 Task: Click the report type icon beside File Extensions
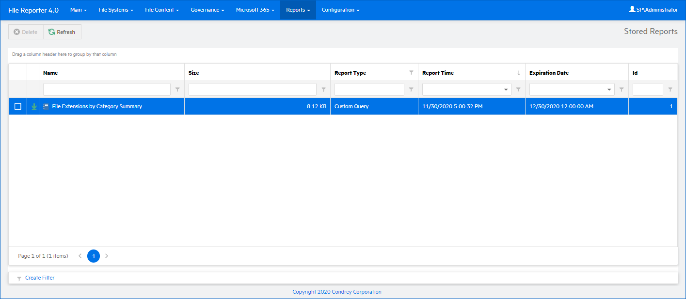46,106
